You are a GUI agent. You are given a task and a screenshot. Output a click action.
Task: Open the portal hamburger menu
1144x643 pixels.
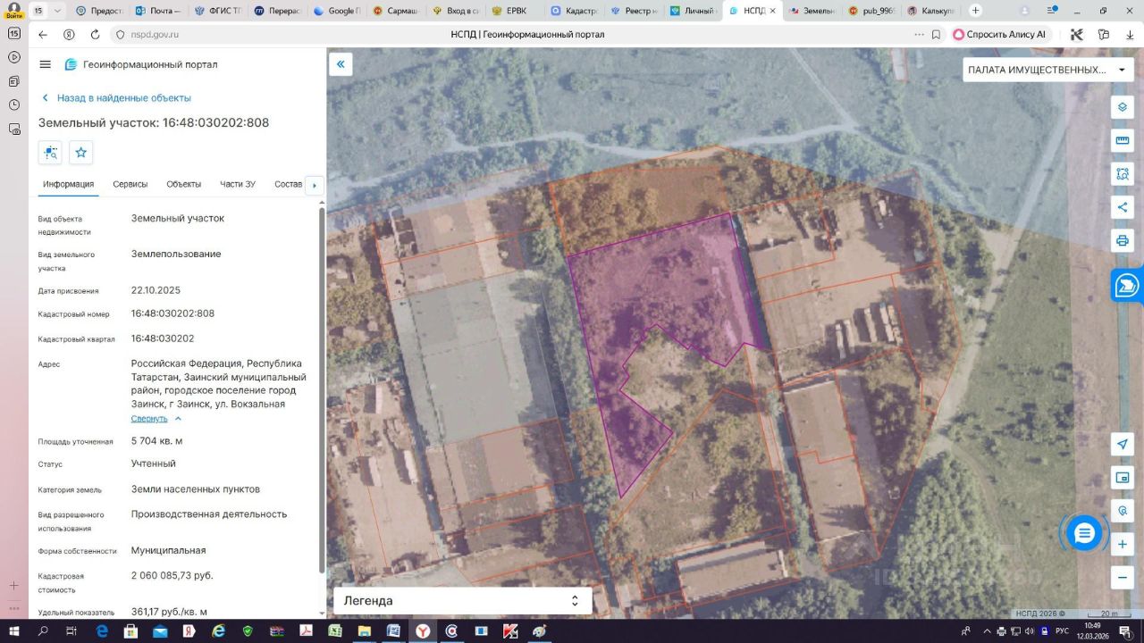point(45,64)
